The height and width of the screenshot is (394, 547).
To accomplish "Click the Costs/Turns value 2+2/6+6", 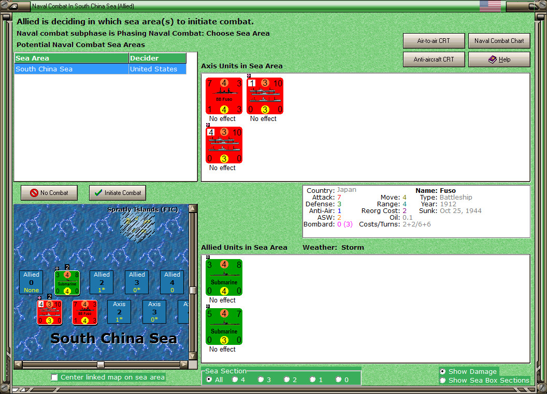I will tap(416, 224).
